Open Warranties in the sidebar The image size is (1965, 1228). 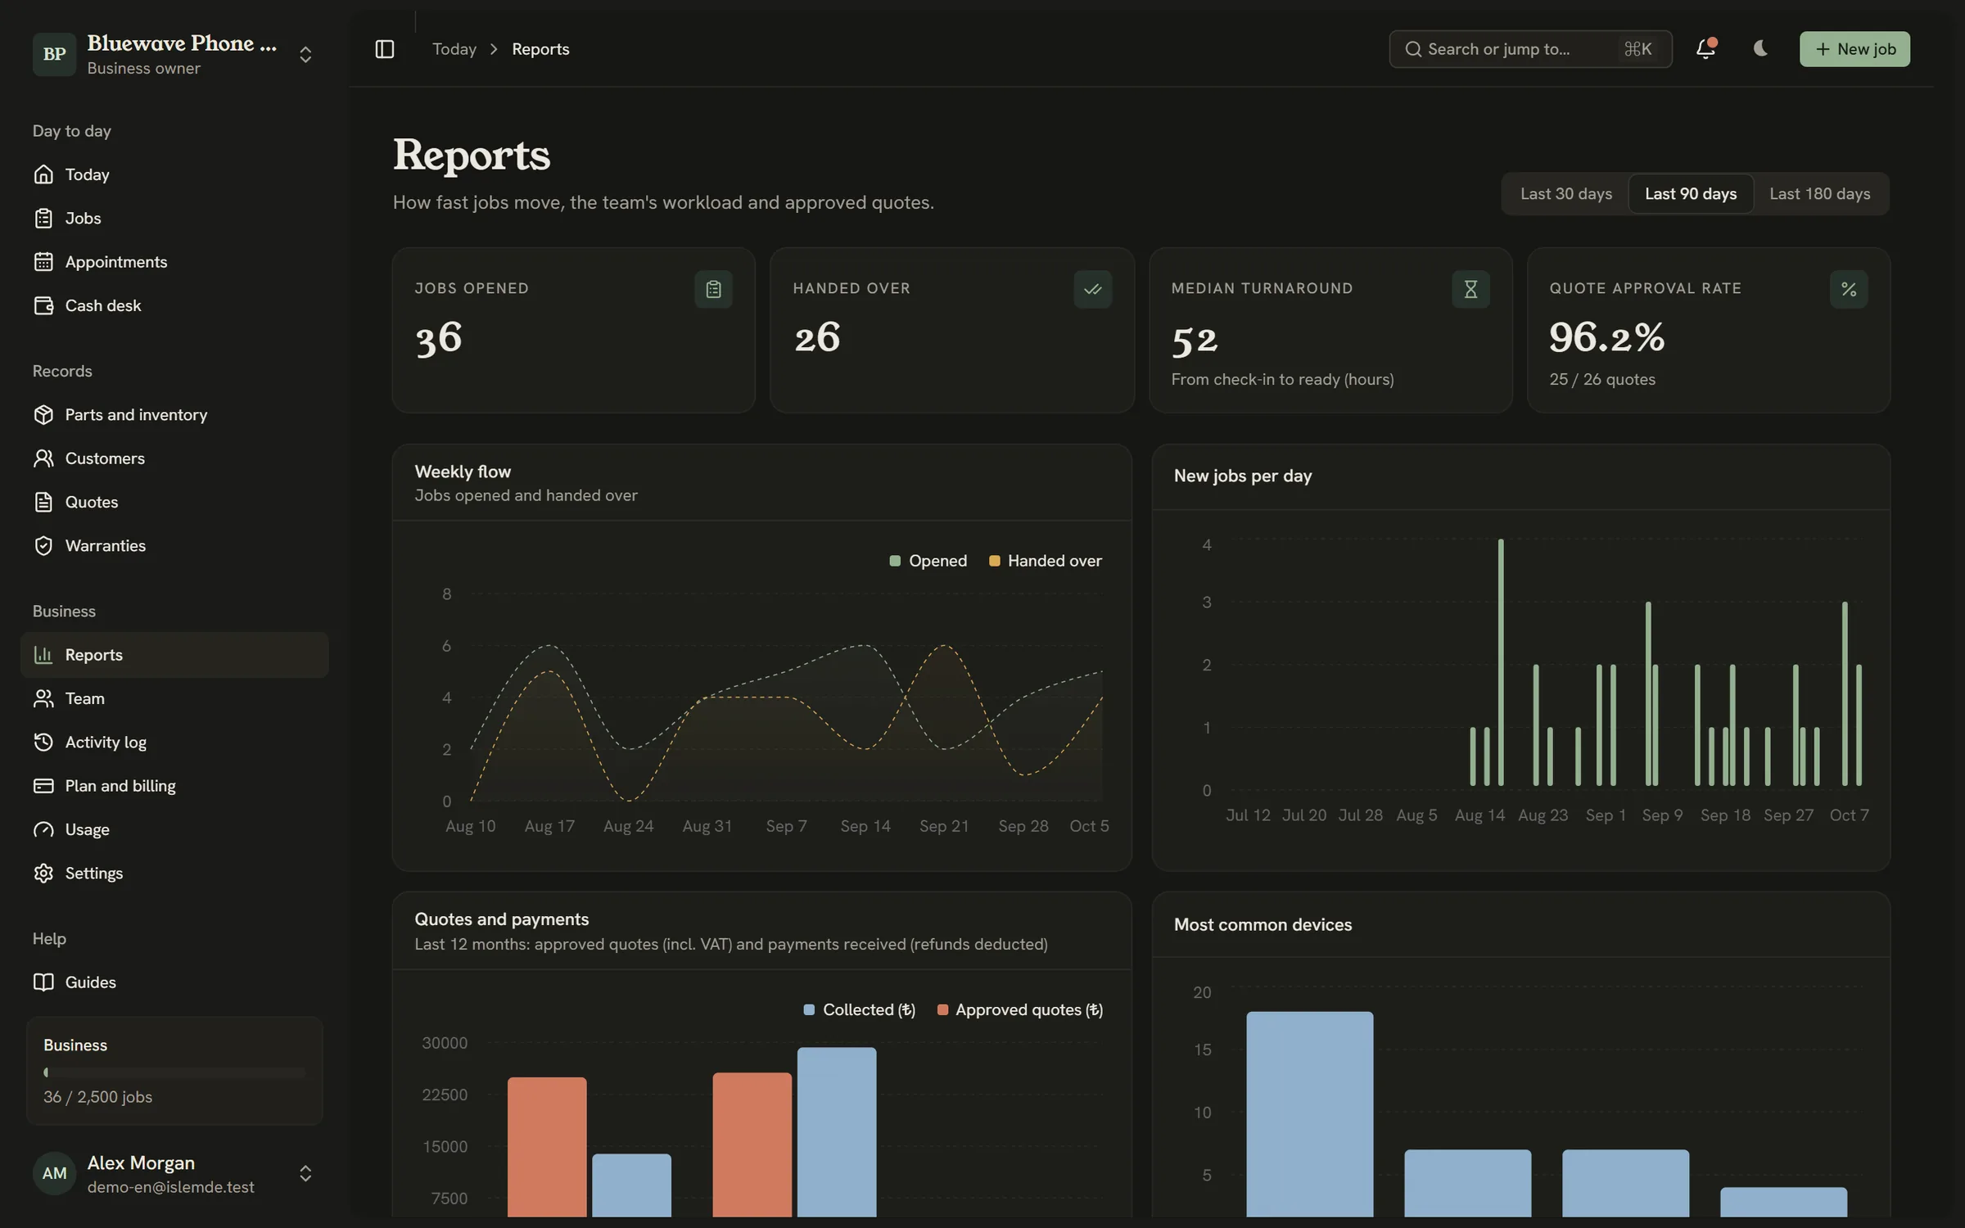[x=174, y=545]
